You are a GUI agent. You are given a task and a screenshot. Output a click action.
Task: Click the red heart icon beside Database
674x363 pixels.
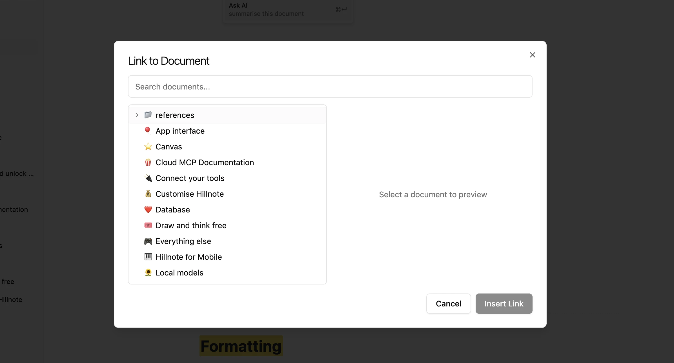point(148,210)
